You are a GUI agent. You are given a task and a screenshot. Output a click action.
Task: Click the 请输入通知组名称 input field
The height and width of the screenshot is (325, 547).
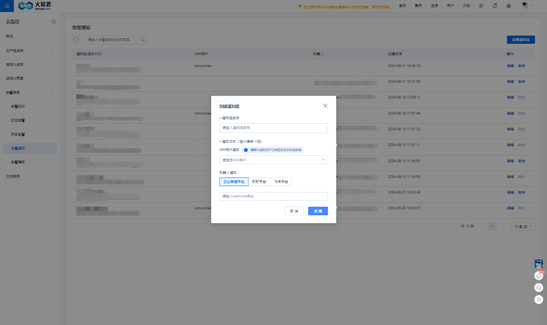click(x=274, y=128)
